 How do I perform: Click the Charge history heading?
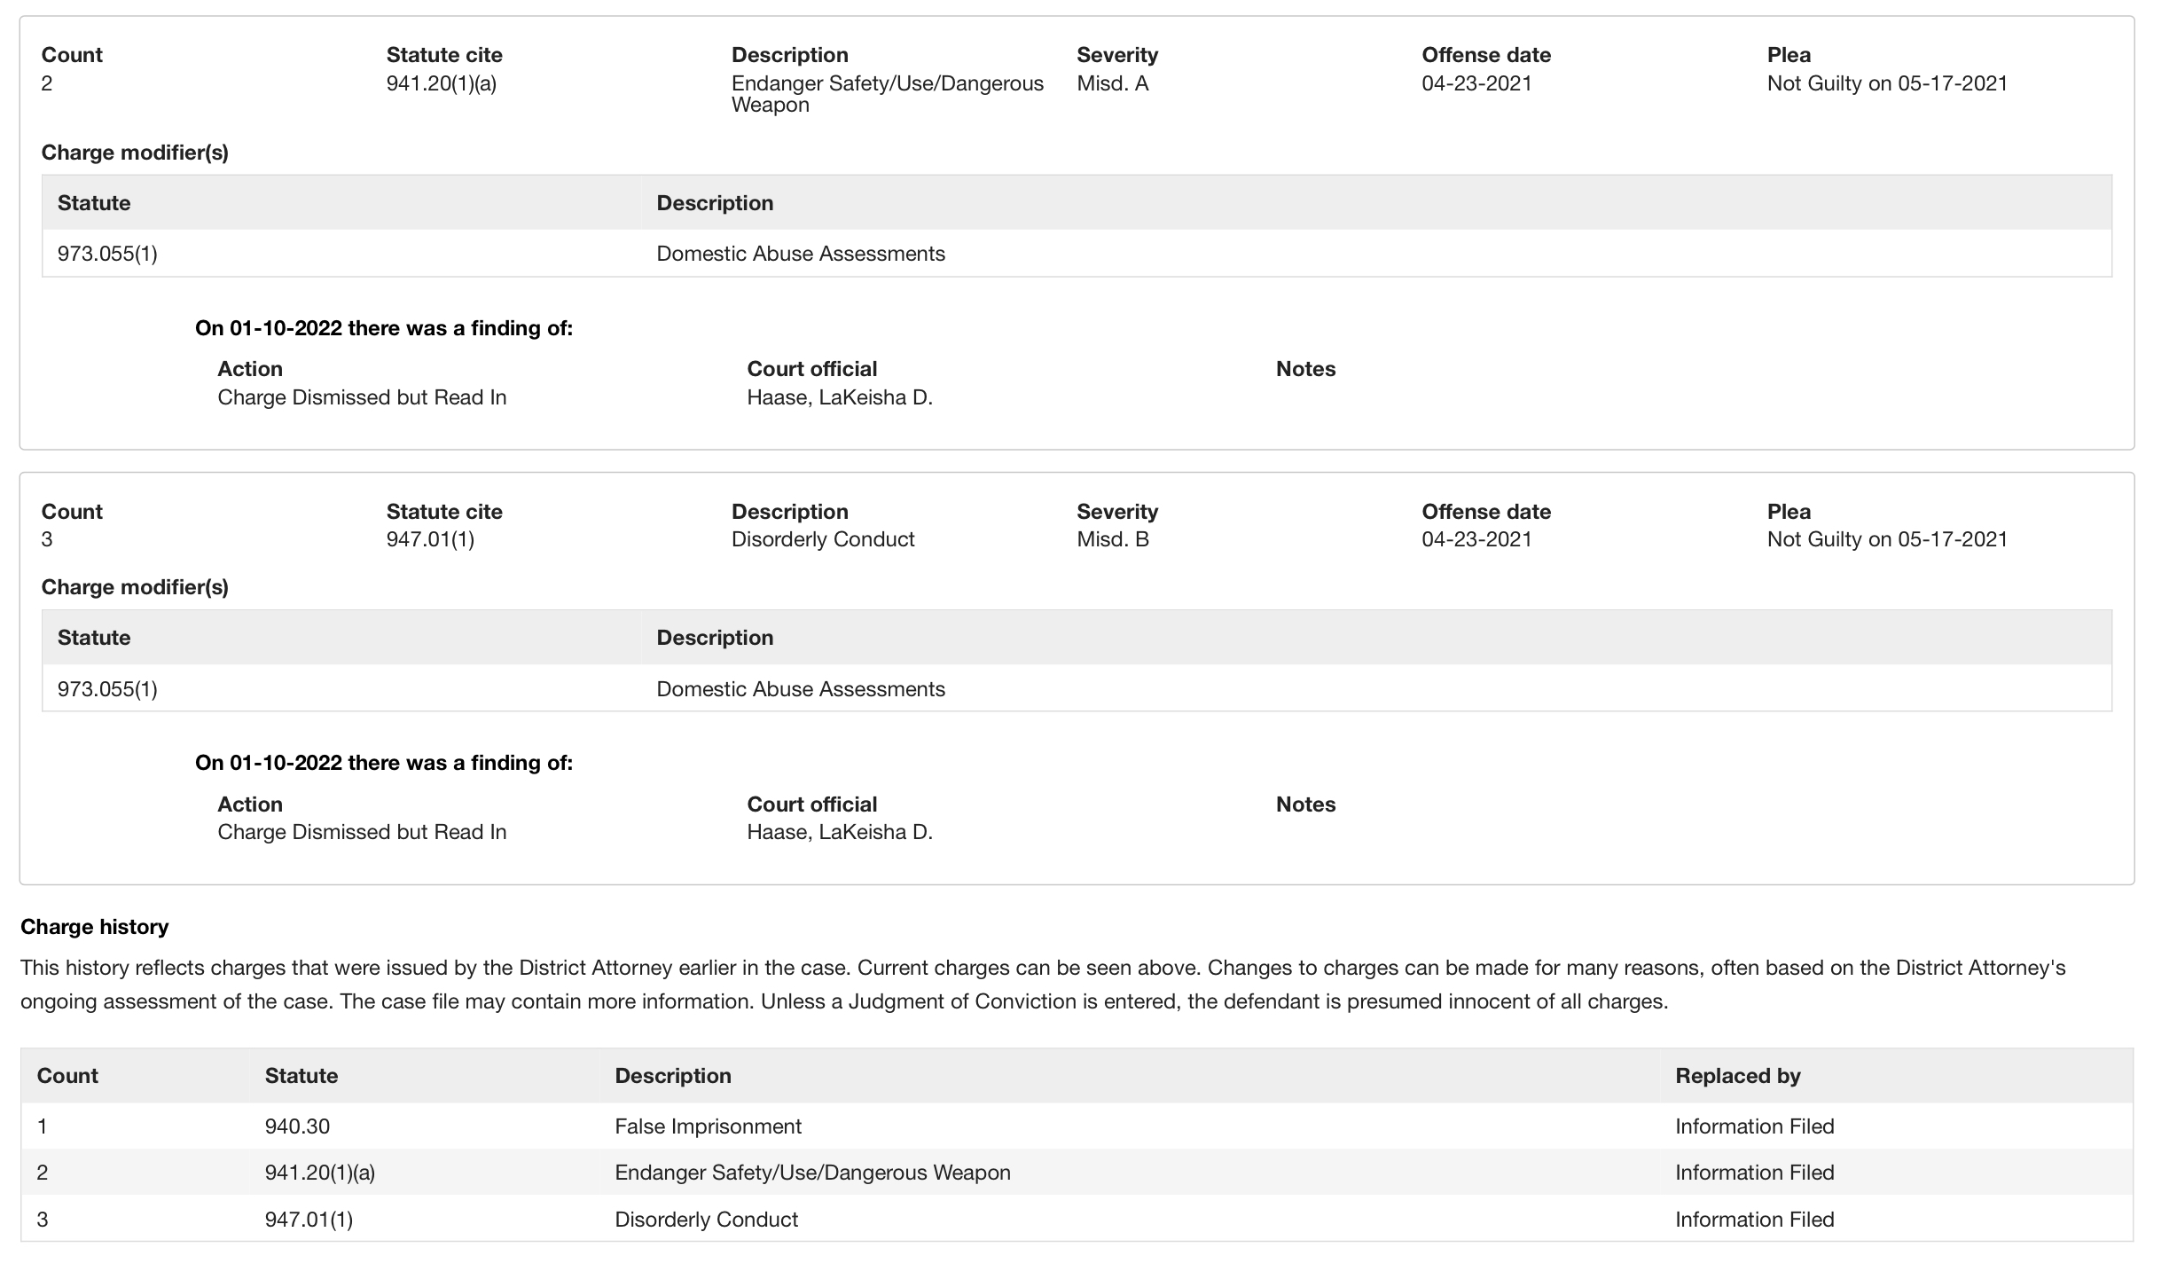pos(94,927)
